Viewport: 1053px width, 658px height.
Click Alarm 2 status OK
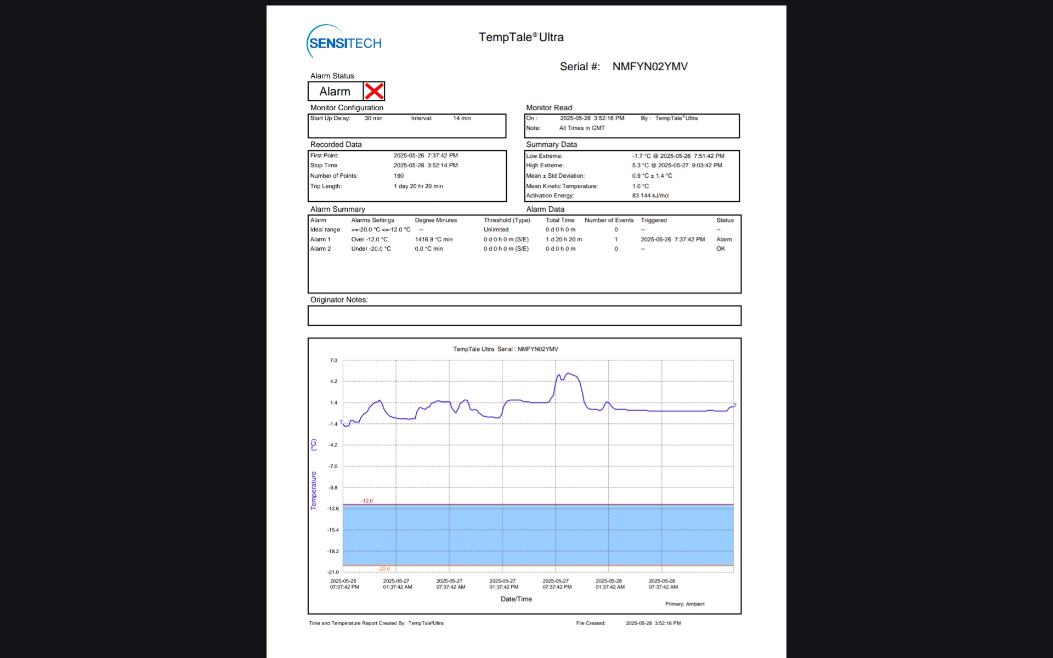tap(721, 249)
